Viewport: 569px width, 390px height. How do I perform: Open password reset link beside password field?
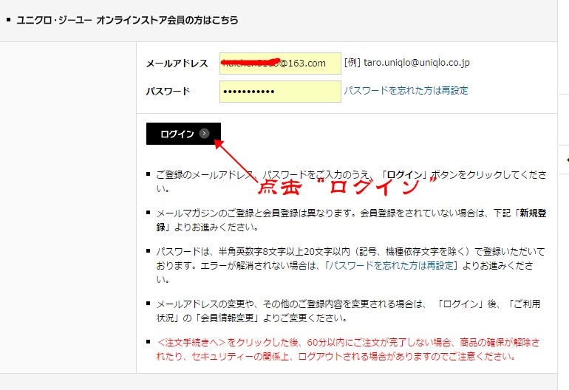(x=405, y=91)
